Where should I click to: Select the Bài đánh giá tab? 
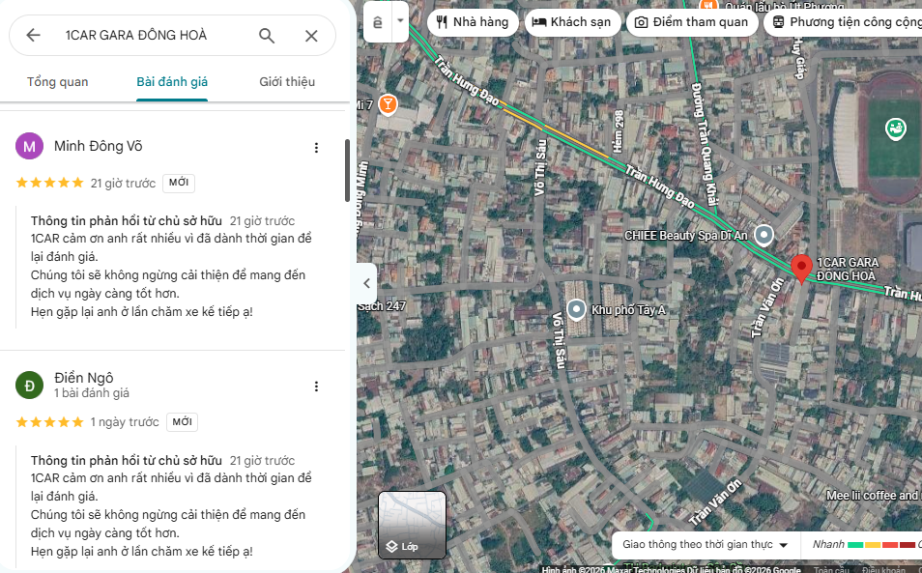(172, 82)
